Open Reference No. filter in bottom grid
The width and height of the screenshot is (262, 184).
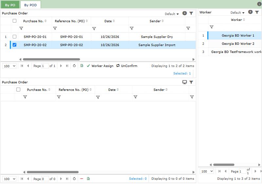(x=59, y=97)
